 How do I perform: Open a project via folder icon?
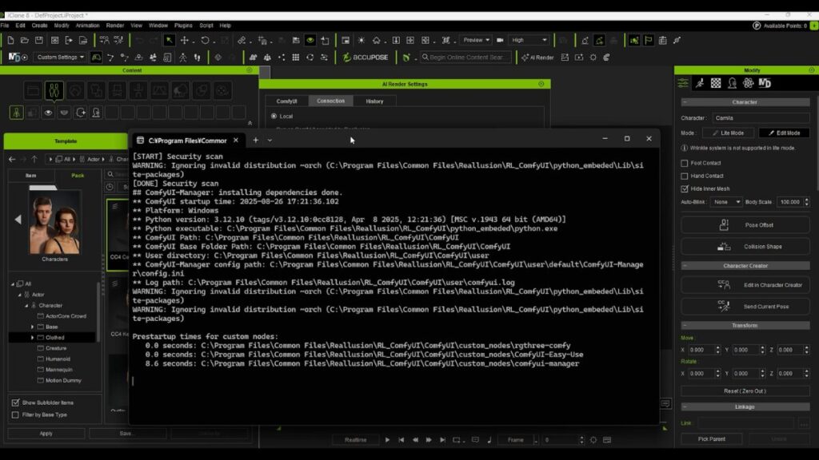[x=25, y=40]
